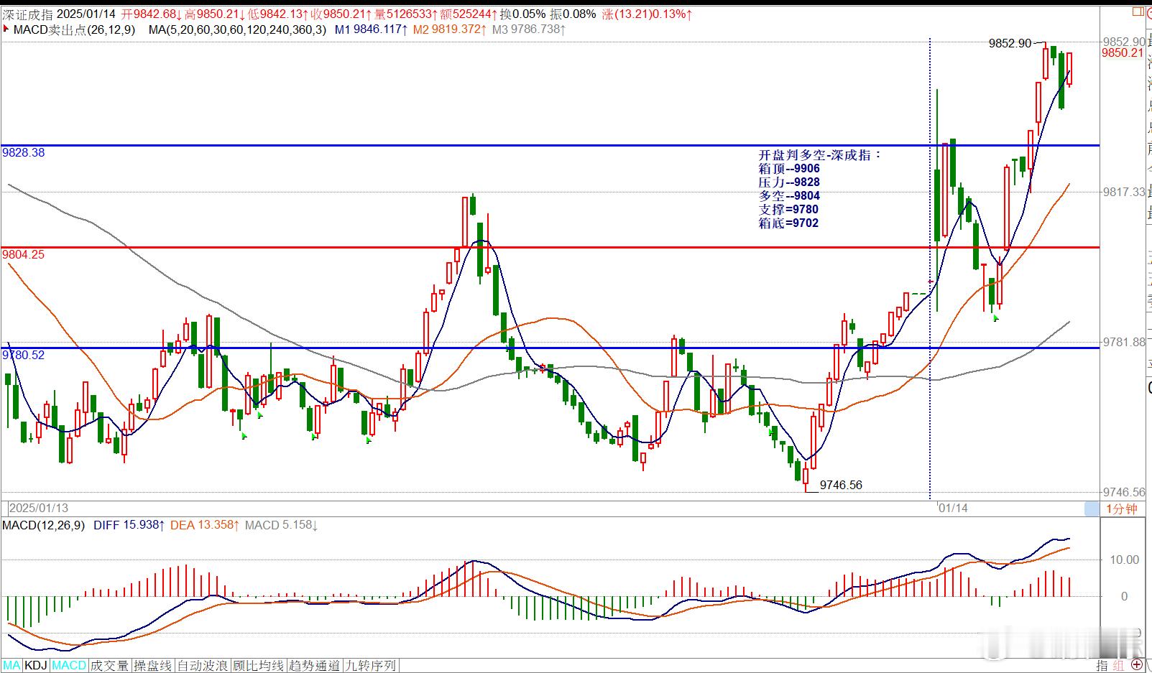Click the M1 9846.117 value
This screenshot has width=1152, height=673.
pos(372,29)
